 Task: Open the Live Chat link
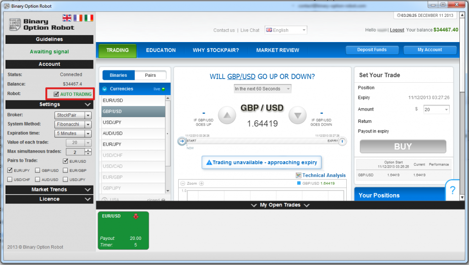pos(250,30)
